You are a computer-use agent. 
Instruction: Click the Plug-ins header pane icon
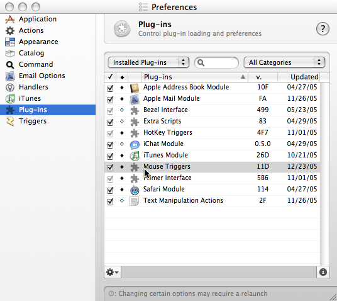tap(122, 28)
